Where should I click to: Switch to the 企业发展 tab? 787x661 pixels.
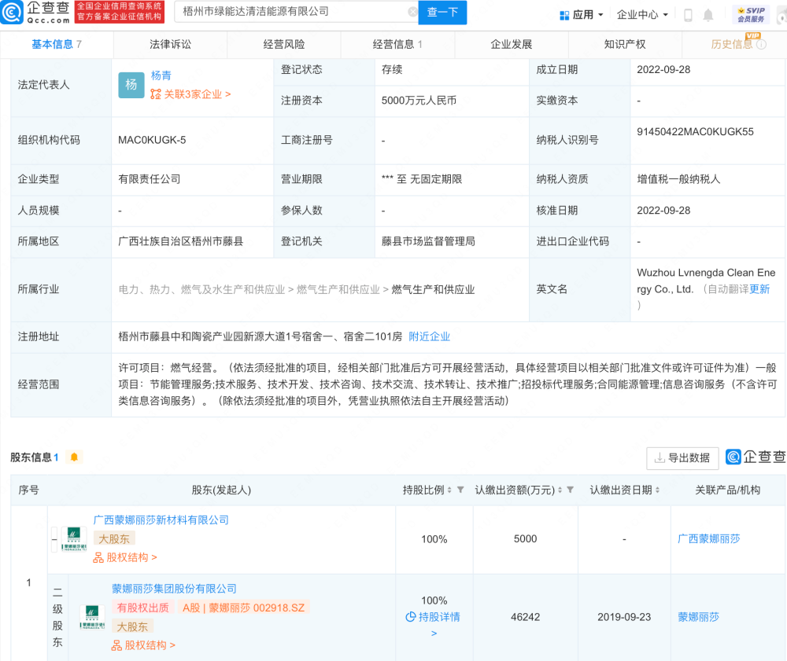click(511, 45)
